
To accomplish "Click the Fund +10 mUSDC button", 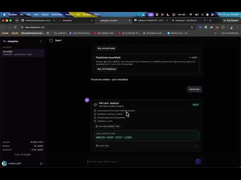I will (x=23, y=154).
